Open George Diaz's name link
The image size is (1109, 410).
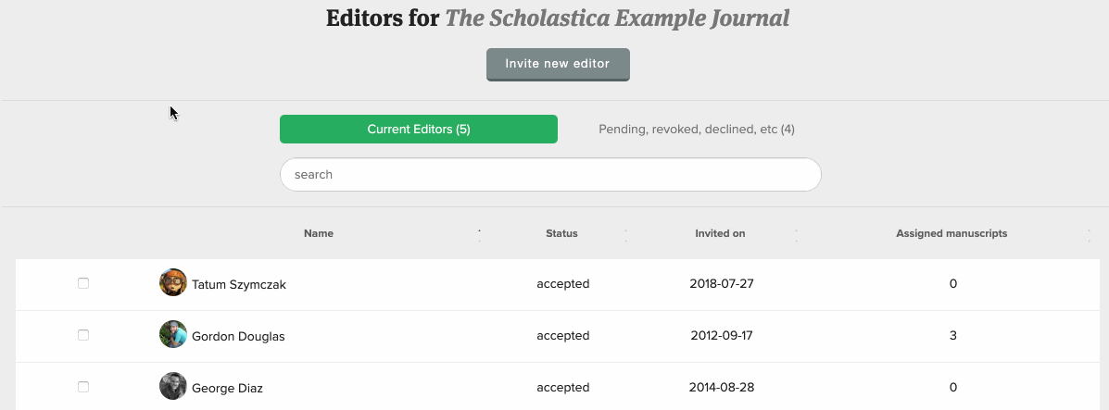point(227,388)
